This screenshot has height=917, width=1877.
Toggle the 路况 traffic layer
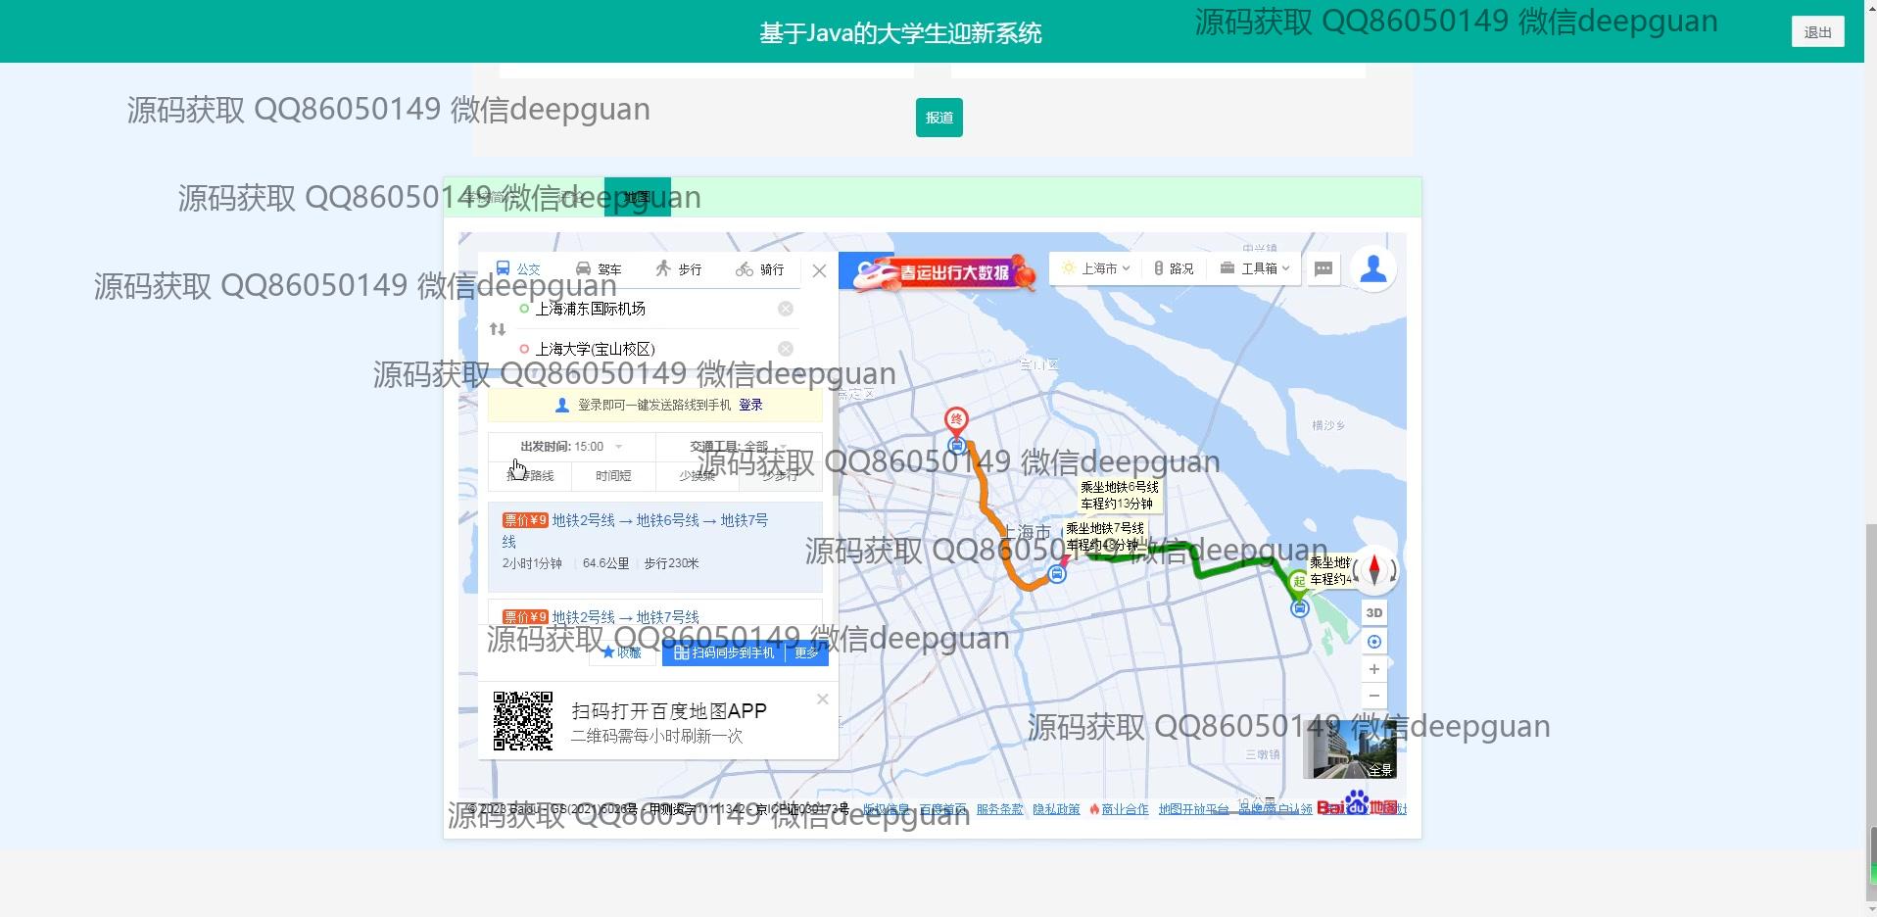[x=1174, y=268]
